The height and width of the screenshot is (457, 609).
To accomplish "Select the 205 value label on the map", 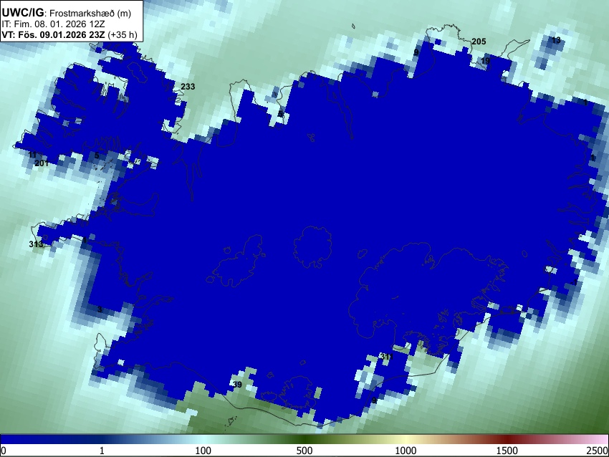I will pos(479,42).
